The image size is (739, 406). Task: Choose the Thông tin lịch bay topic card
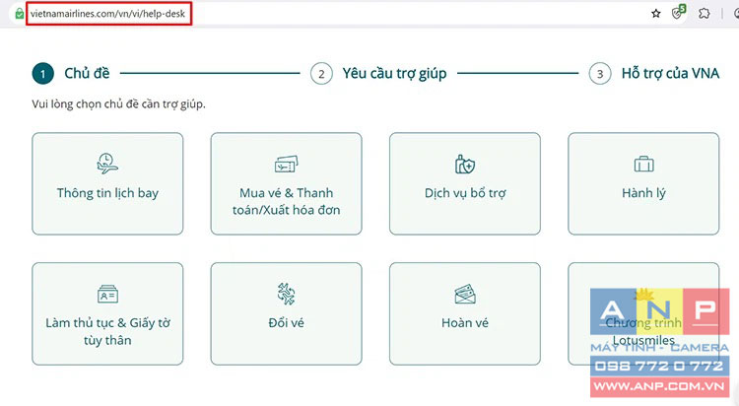tap(107, 183)
